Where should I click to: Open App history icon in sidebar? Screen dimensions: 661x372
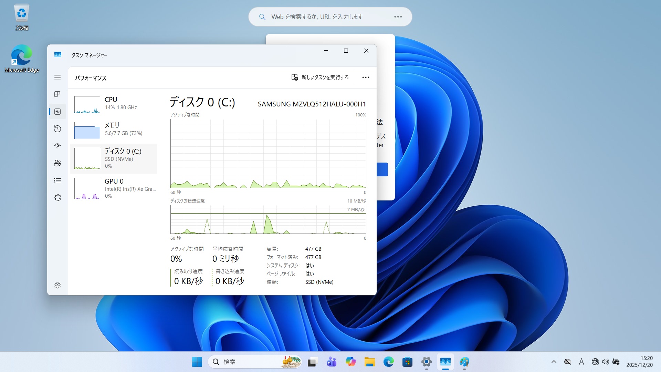pos(57,129)
